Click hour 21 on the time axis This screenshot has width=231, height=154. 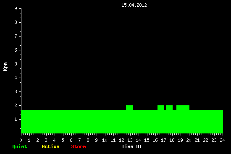coord(197,140)
